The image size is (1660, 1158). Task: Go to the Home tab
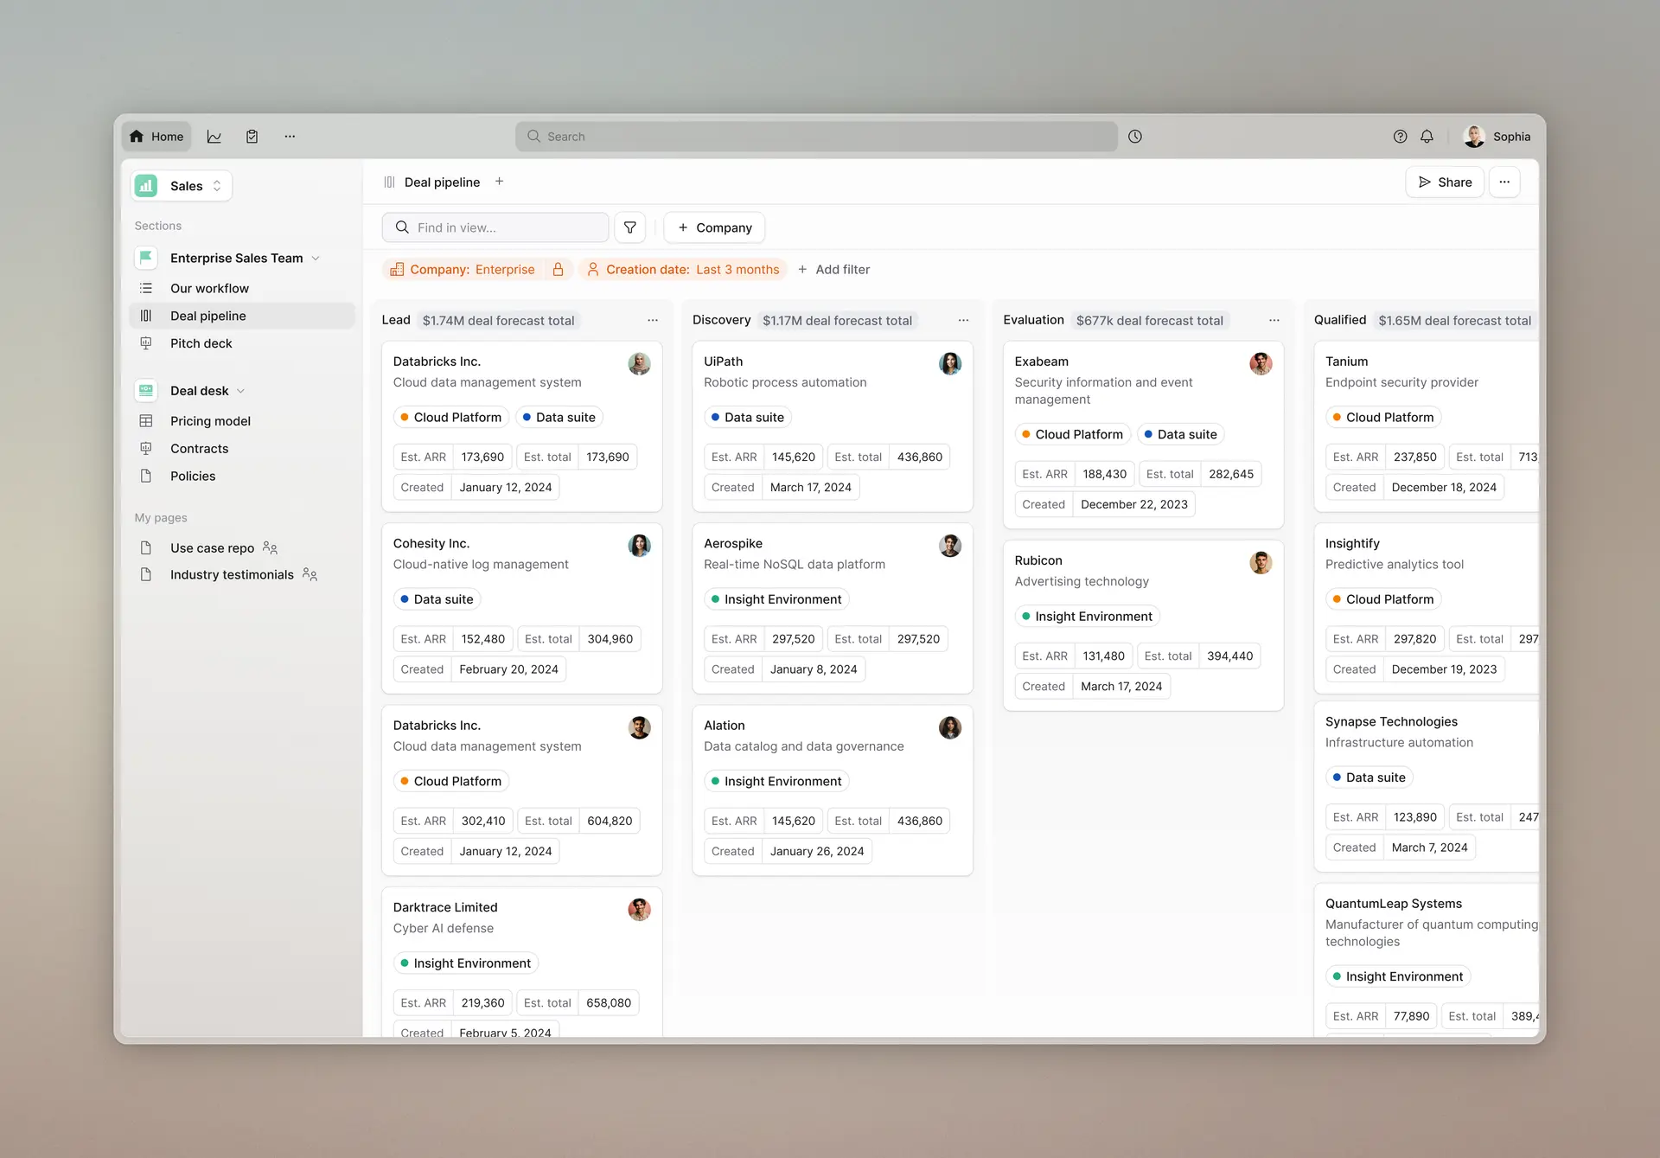pyautogui.click(x=157, y=137)
